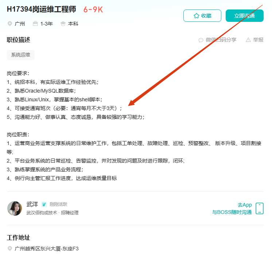Click the 岗位要求: heading line
Screen dimensions: 272x254
pyautogui.click(x=18, y=73)
